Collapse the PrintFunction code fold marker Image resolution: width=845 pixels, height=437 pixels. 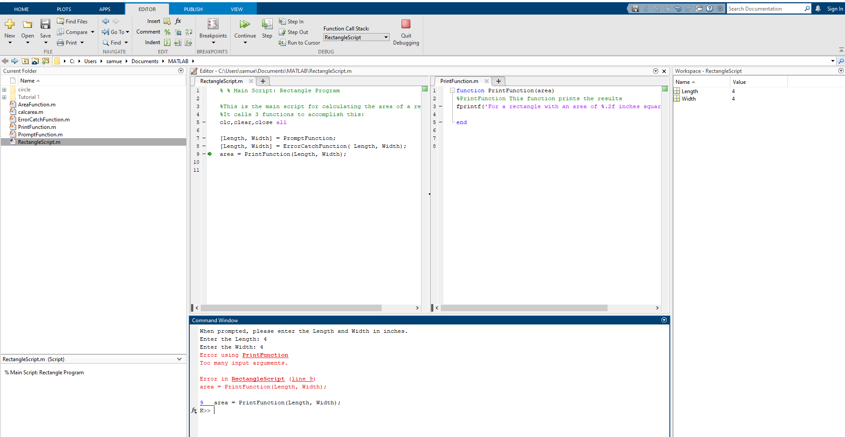point(452,90)
